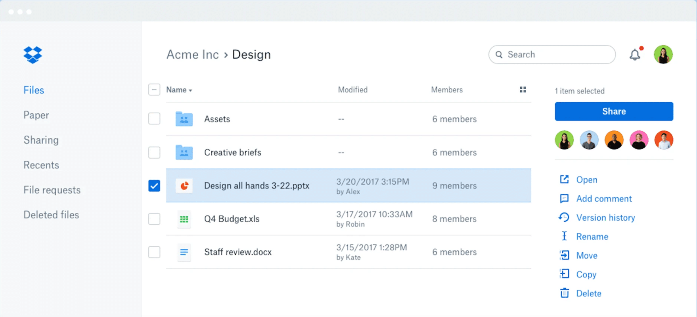Uncheck the Design all hands 3-22.pptx checkbox
Image resolution: width=697 pixels, height=317 pixels.
(x=154, y=186)
